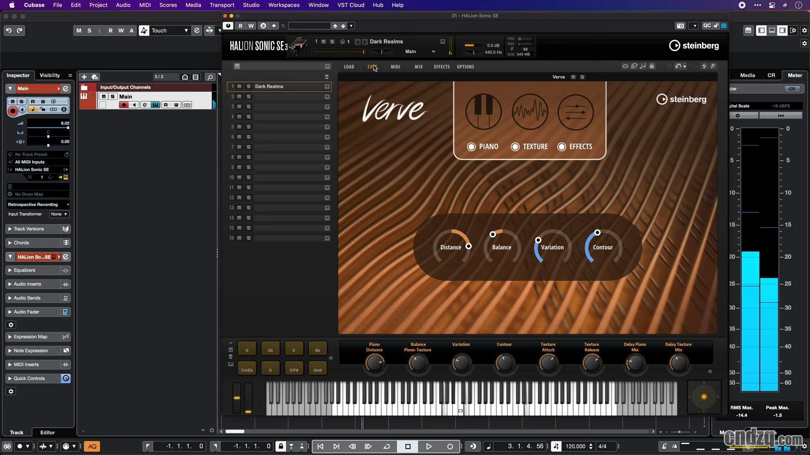
Task: Click the trash icon above slot list
Action: click(x=327, y=77)
